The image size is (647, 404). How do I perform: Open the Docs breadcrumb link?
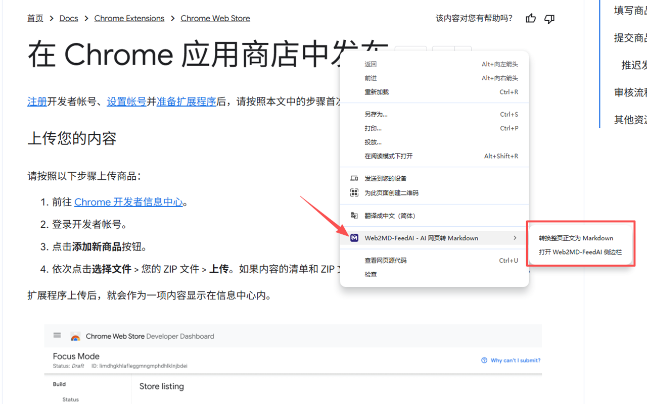[x=69, y=18]
